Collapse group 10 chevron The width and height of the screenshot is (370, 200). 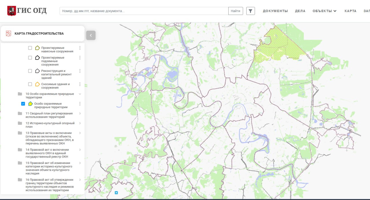click(80, 94)
